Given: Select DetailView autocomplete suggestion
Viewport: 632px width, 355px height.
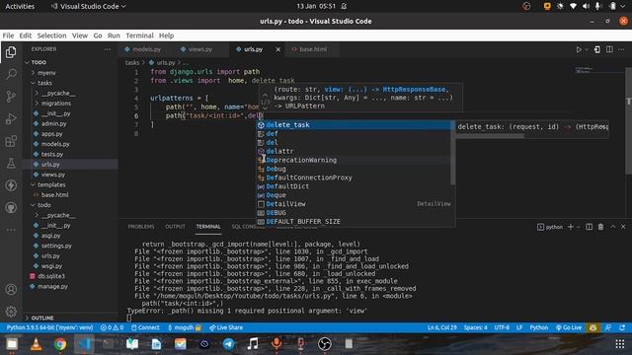Looking at the screenshot, I should tap(354, 204).
